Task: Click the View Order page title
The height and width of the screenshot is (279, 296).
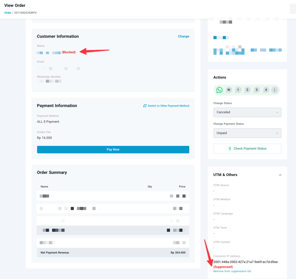Action: (x=15, y=5)
